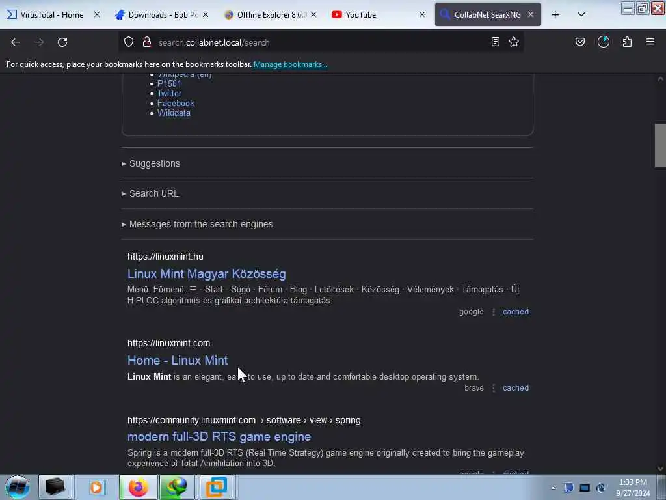
Task: Open the Wikidata link
Action: (174, 113)
